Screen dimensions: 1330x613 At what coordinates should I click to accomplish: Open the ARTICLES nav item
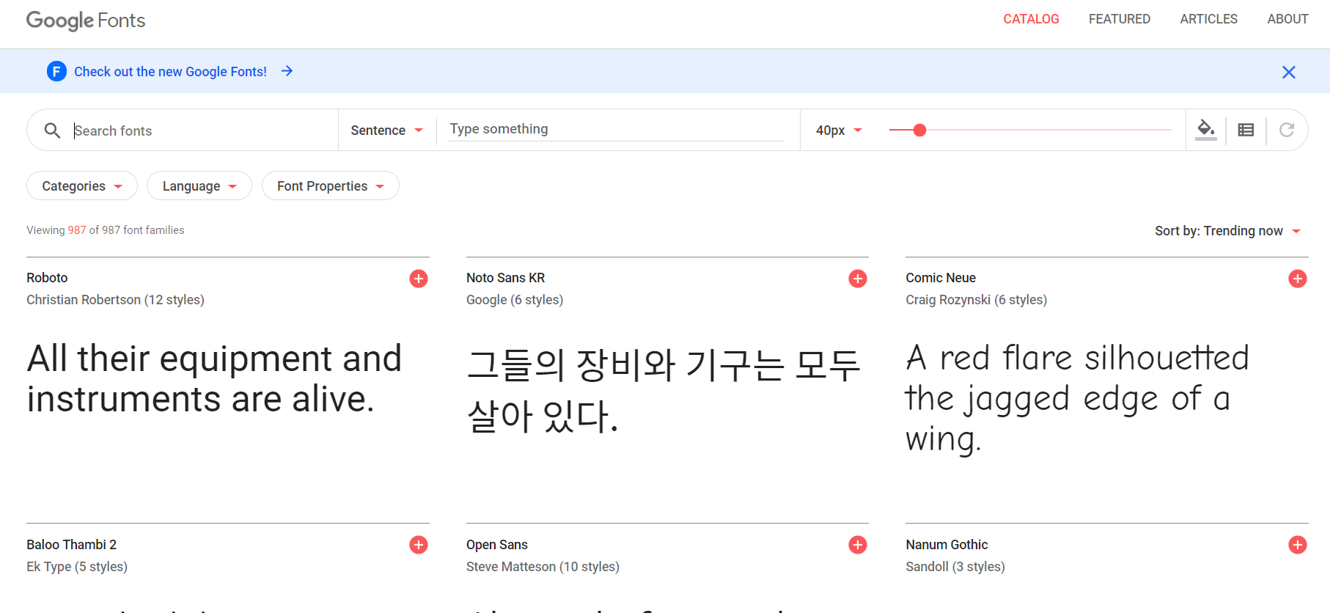(x=1208, y=19)
